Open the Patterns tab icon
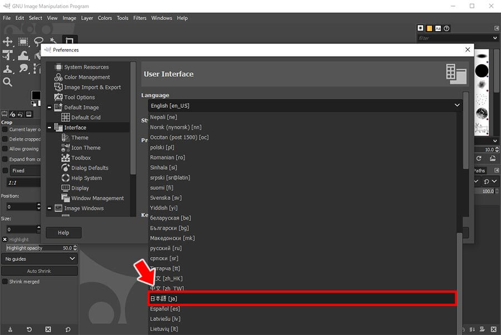This screenshot has width=501, height=335. (x=429, y=28)
